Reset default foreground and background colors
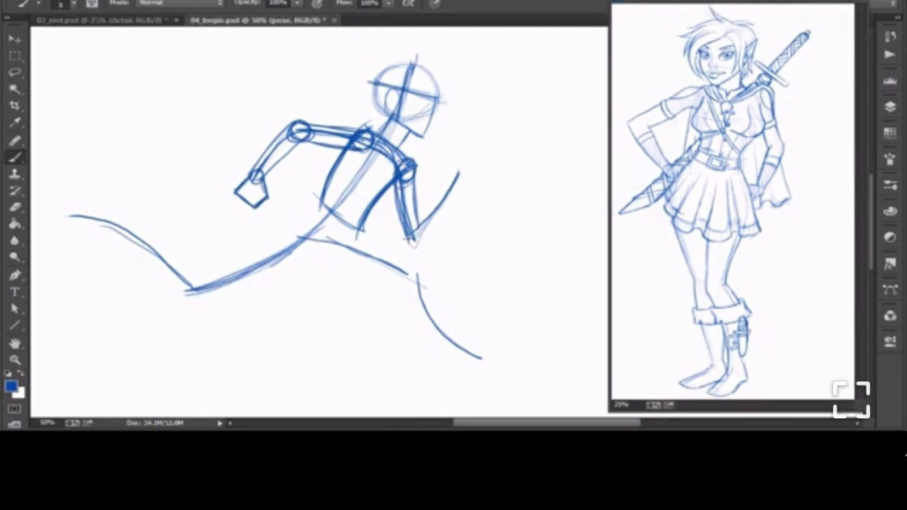This screenshot has width=907, height=510. pos(7,373)
